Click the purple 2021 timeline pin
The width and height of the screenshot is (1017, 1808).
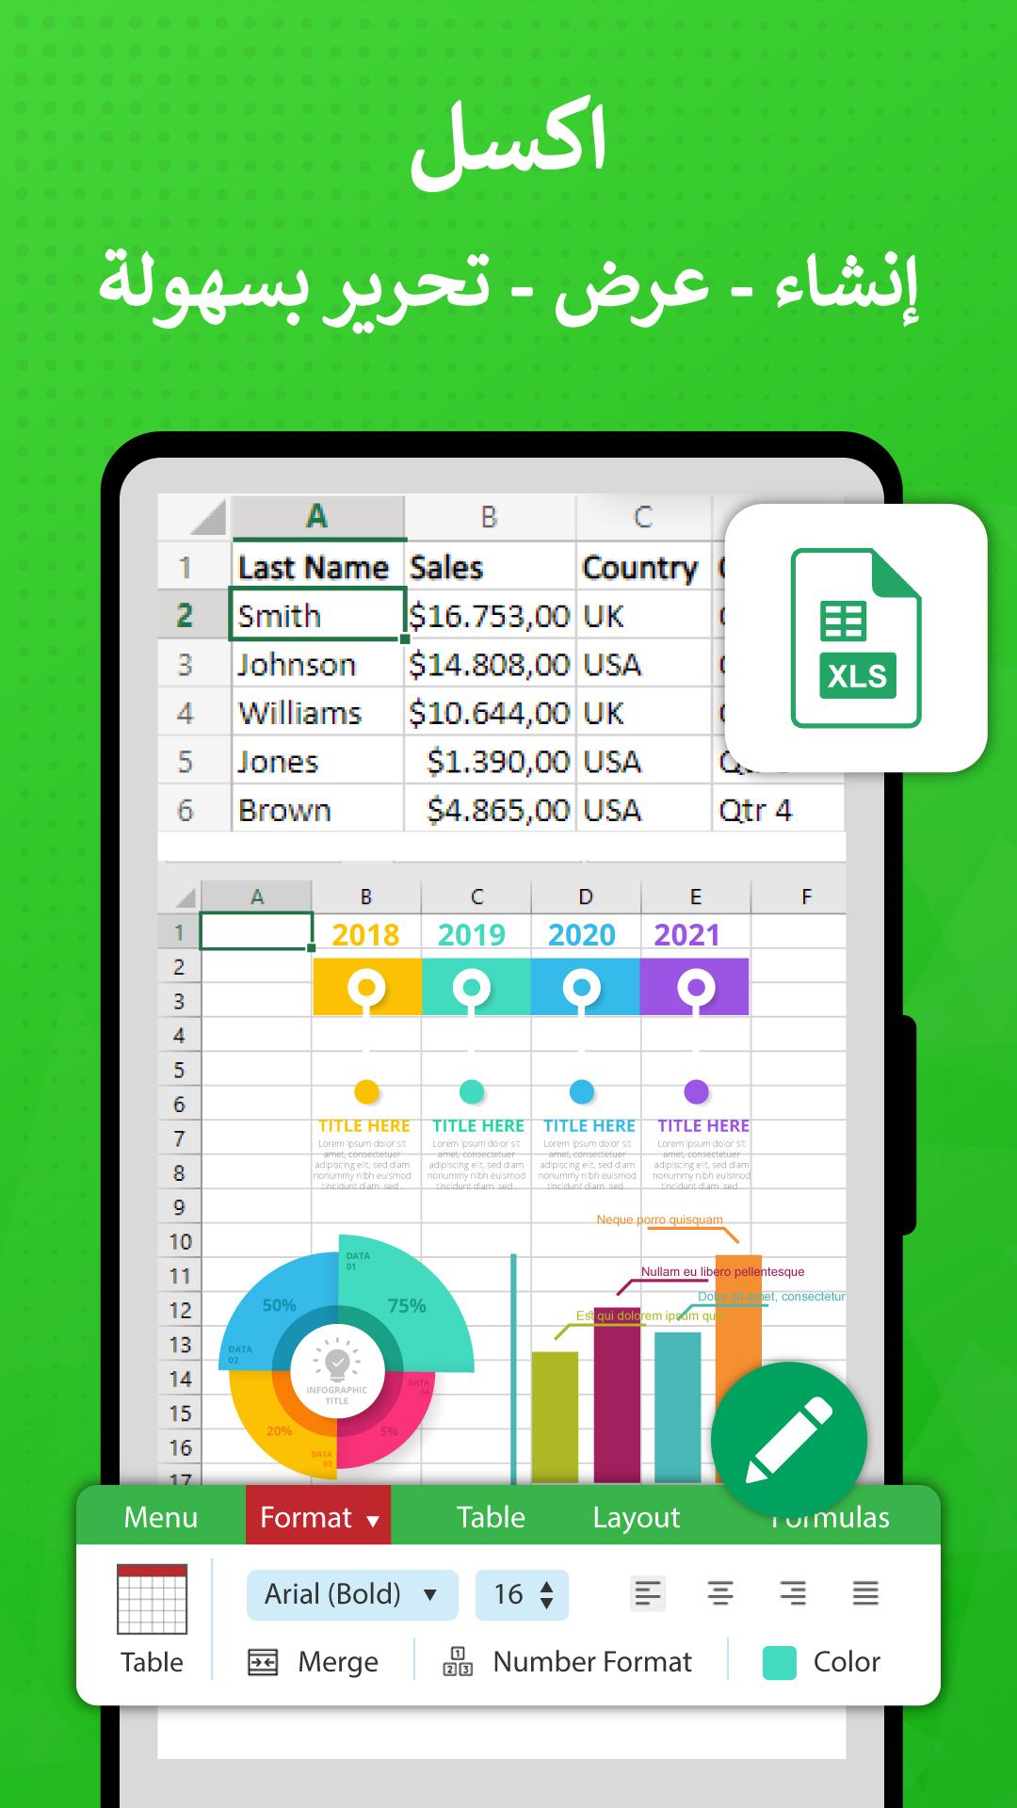[x=696, y=989]
